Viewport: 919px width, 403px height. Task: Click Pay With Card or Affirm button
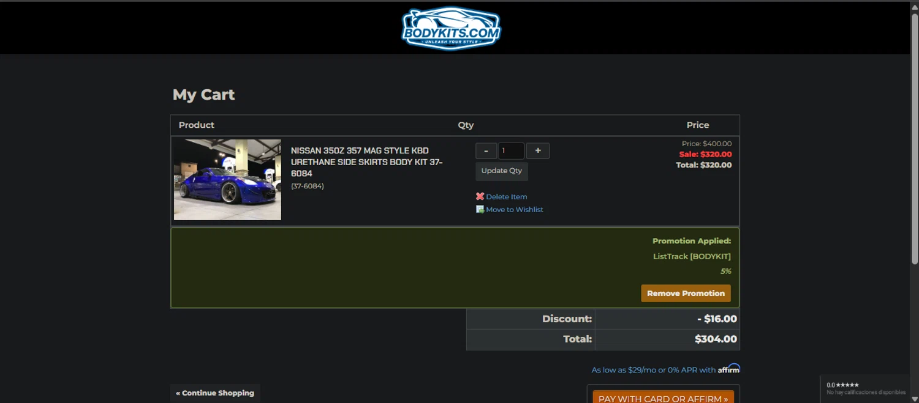coord(664,397)
